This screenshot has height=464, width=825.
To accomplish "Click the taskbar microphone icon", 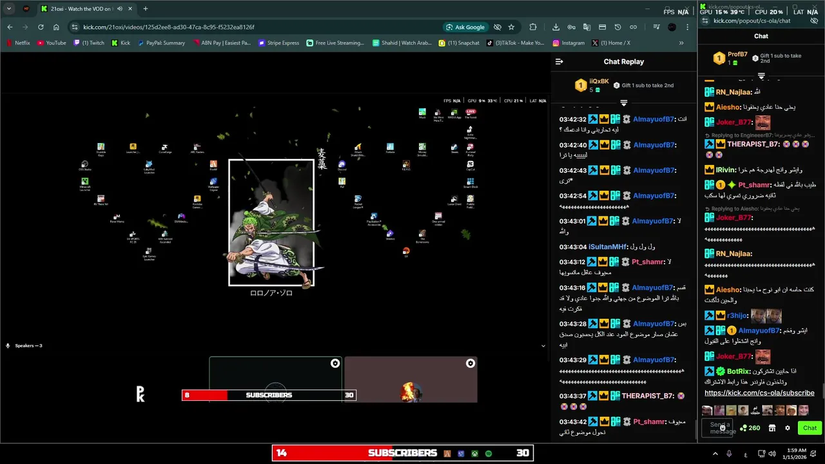I will click(x=729, y=454).
